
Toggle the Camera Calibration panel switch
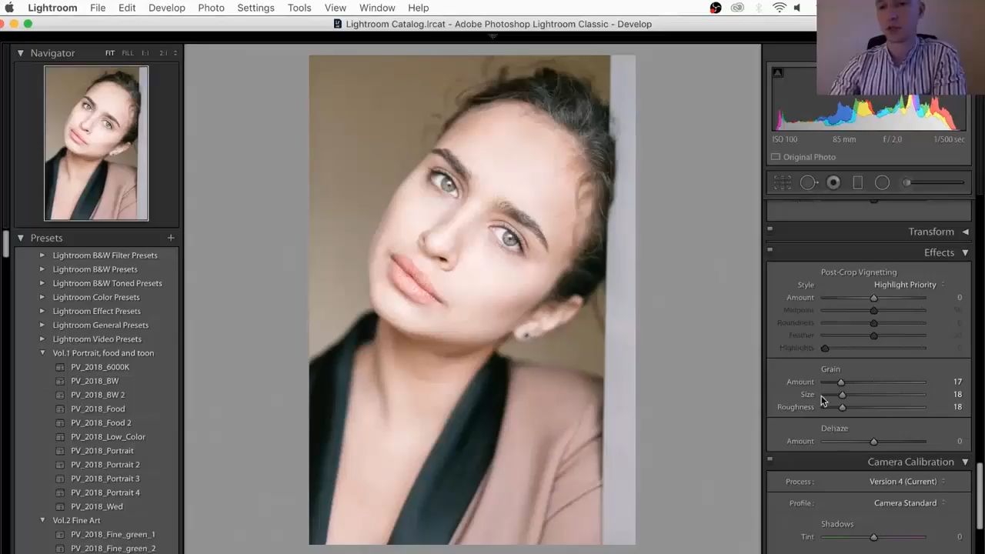(770, 459)
